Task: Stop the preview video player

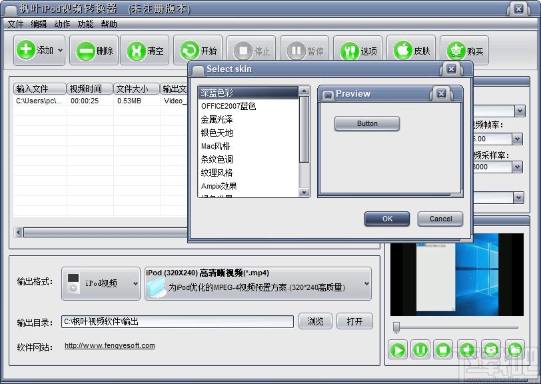Action: [x=443, y=350]
